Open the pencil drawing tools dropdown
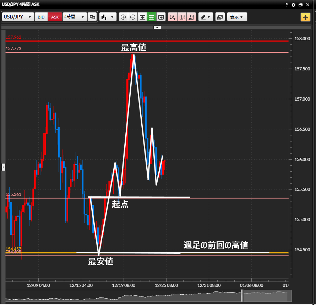316x305 pixels. point(205,17)
